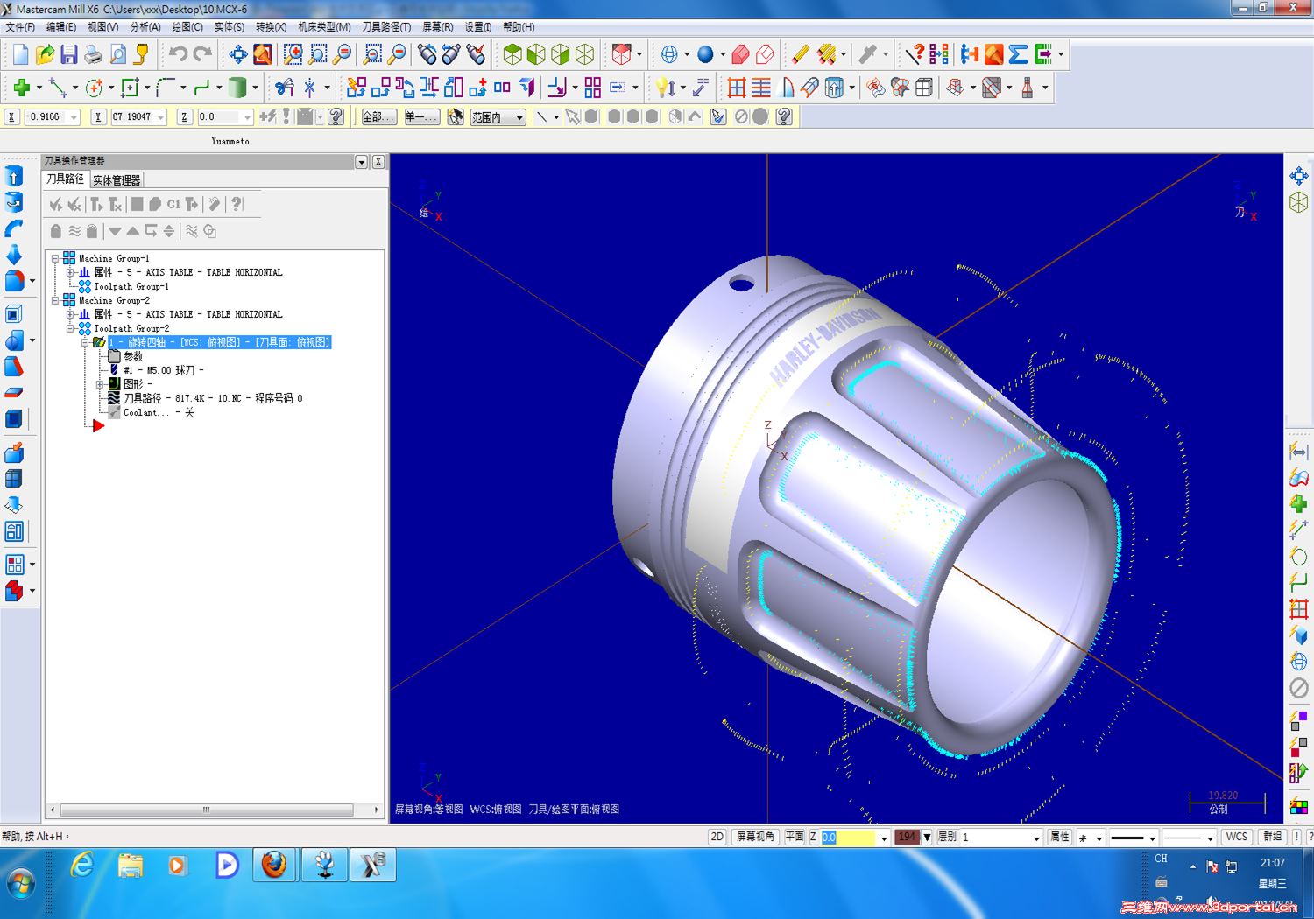Click the blue wireframe globe shading icon
The image size is (1314, 919).
669,54
